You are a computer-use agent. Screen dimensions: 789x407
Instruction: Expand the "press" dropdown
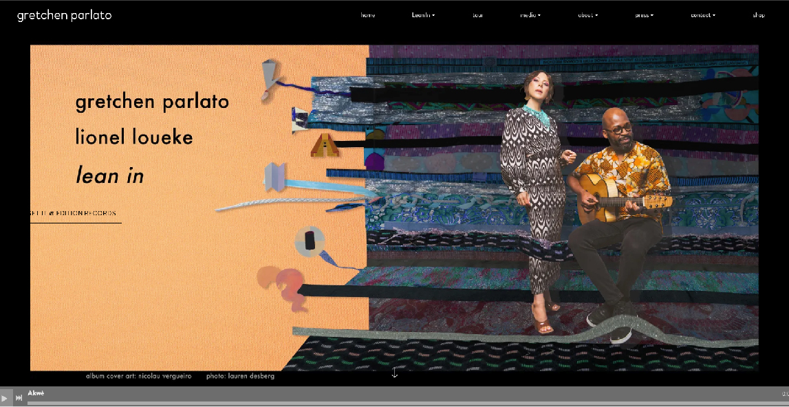644,14
